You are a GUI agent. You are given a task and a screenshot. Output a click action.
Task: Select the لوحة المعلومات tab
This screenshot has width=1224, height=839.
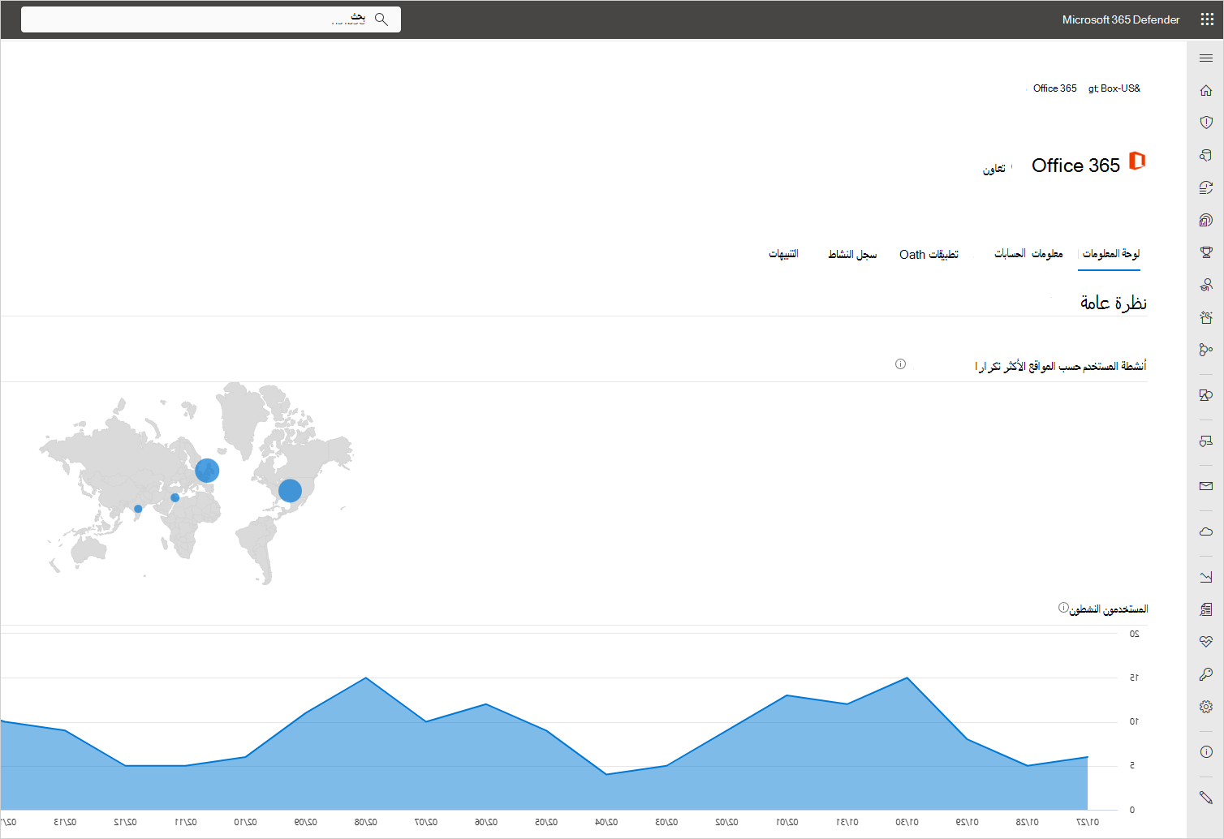pyautogui.click(x=1111, y=254)
